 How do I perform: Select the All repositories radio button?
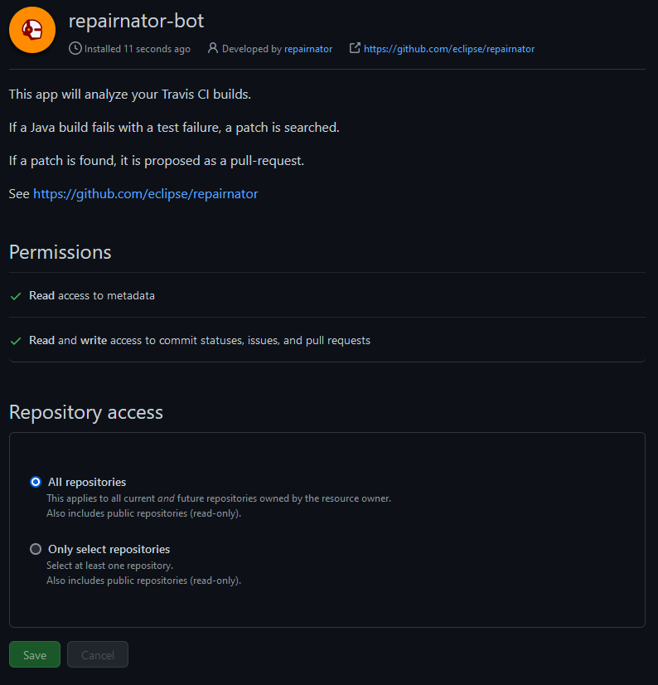pyautogui.click(x=36, y=482)
